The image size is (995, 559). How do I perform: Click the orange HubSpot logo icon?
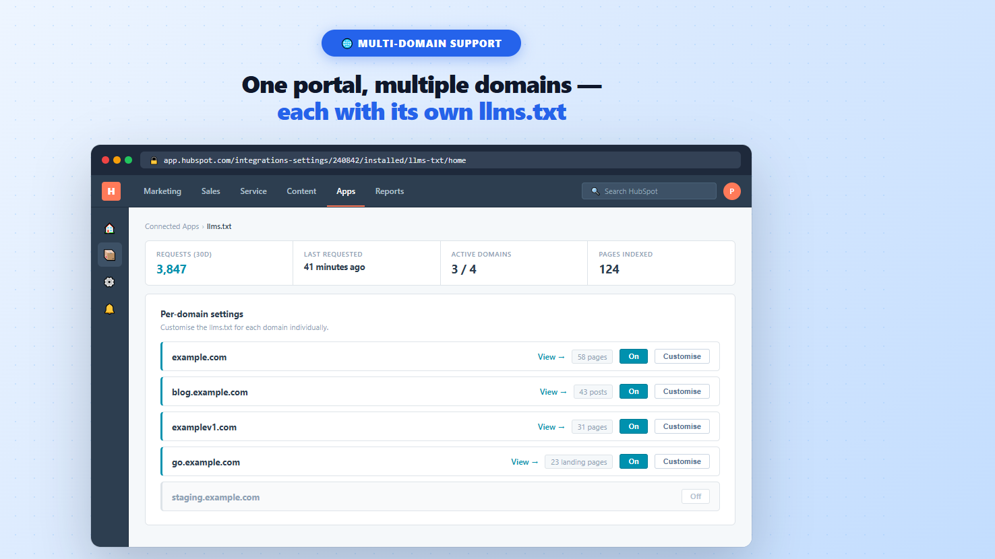(x=111, y=191)
